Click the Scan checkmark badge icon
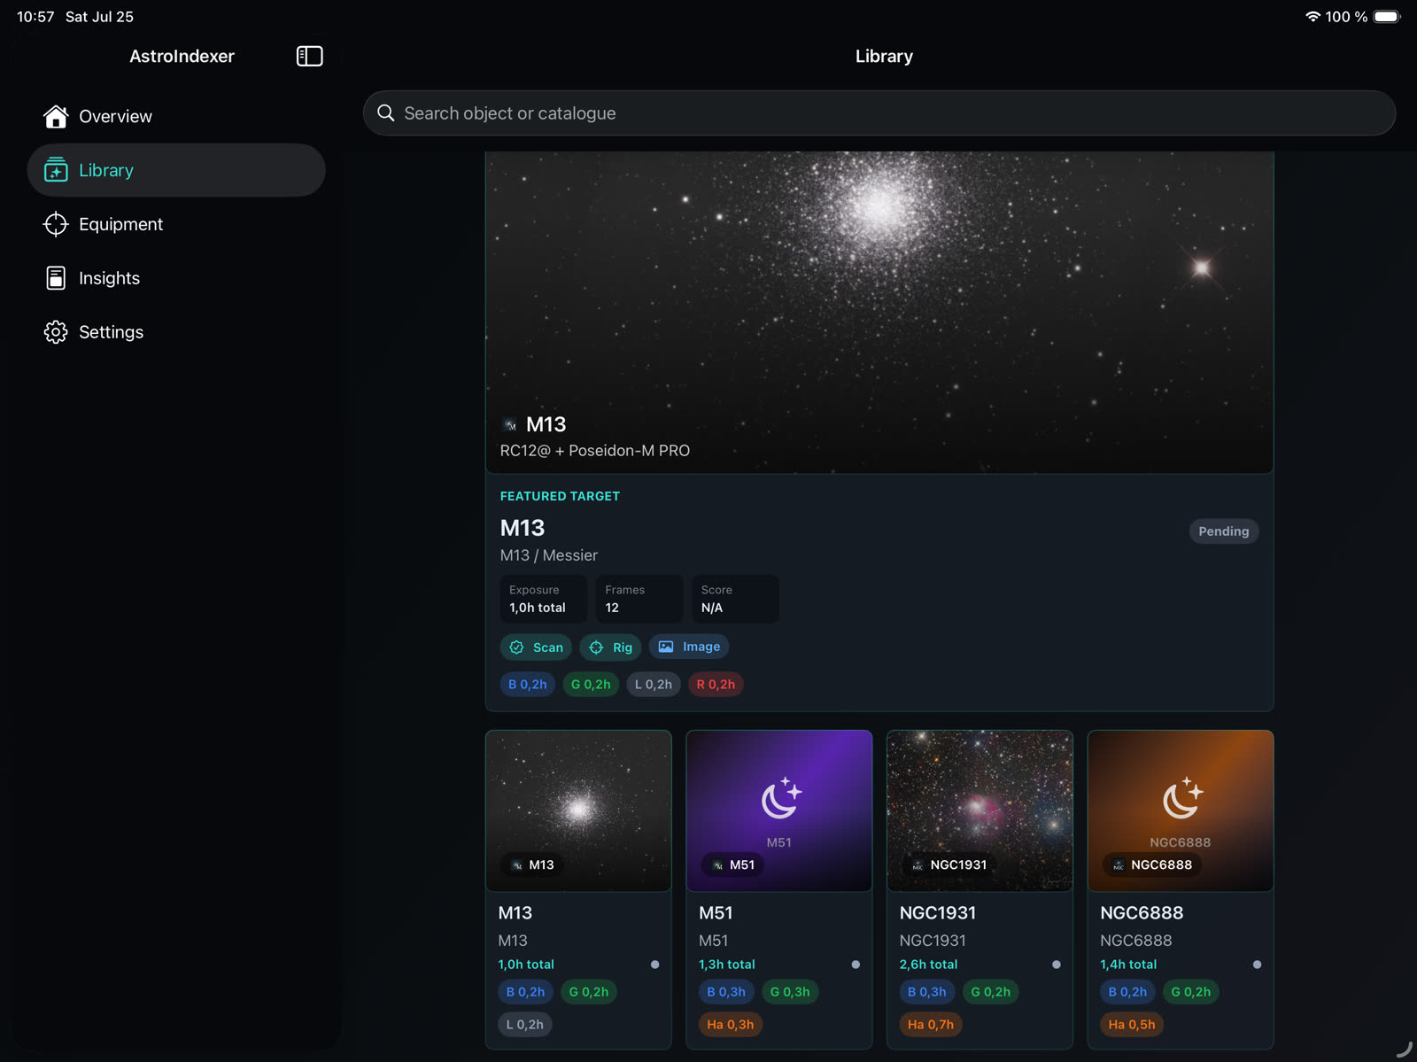1417x1062 pixels. point(517,647)
